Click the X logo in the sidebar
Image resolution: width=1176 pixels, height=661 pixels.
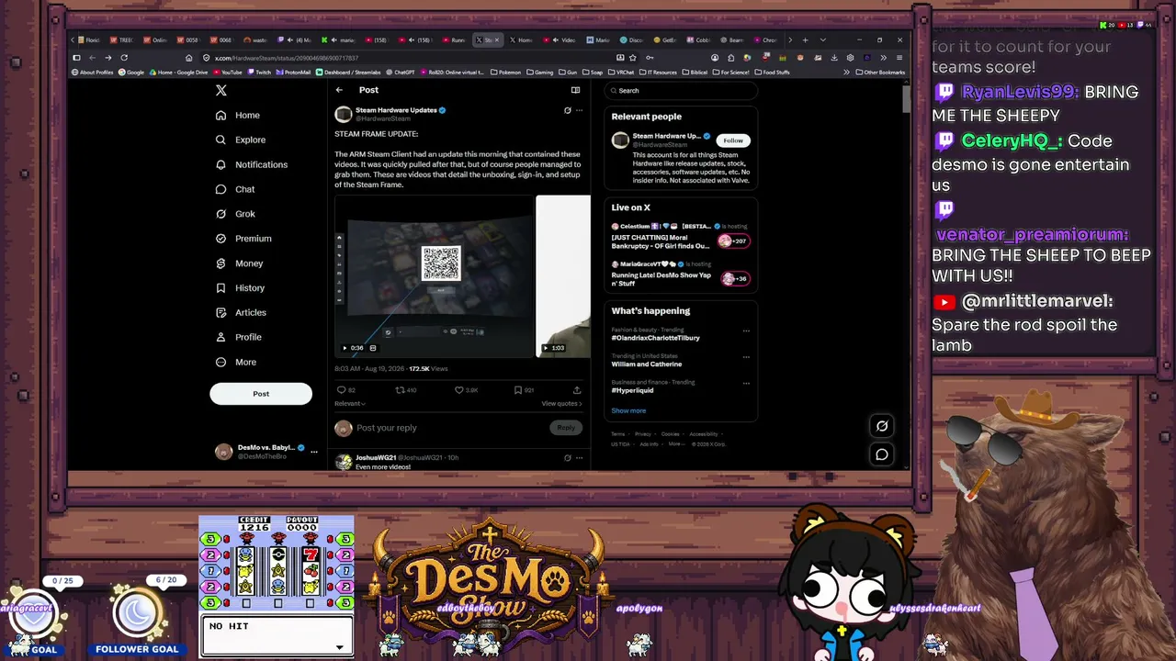click(x=220, y=90)
